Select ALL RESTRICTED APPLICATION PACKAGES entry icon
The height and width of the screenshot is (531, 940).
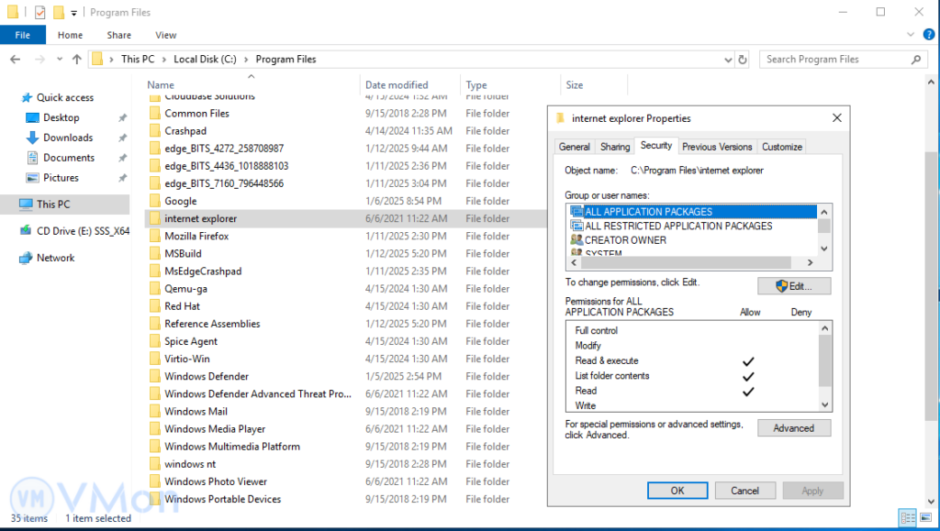pyautogui.click(x=576, y=226)
